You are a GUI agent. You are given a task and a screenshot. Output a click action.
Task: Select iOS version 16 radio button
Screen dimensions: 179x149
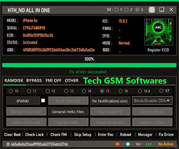[120, 91]
